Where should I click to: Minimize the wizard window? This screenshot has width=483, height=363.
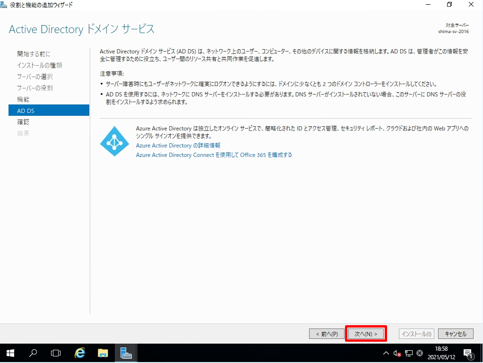(428, 5)
